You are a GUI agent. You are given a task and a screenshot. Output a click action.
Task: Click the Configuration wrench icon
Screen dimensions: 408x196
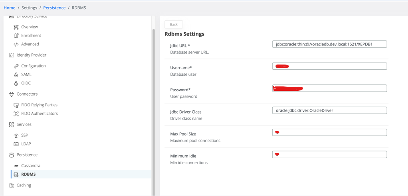pyautogui.click(x=16, y=66)
